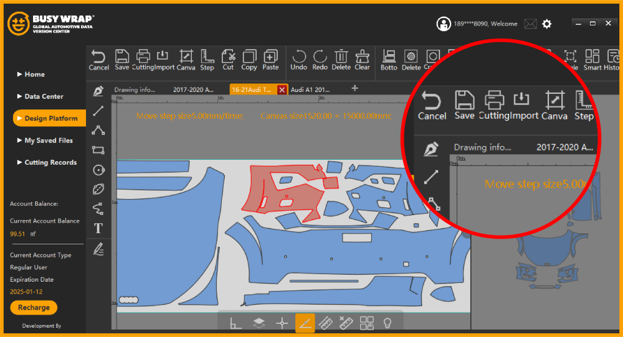Click the Redo arrow icon

pos(320,57)
